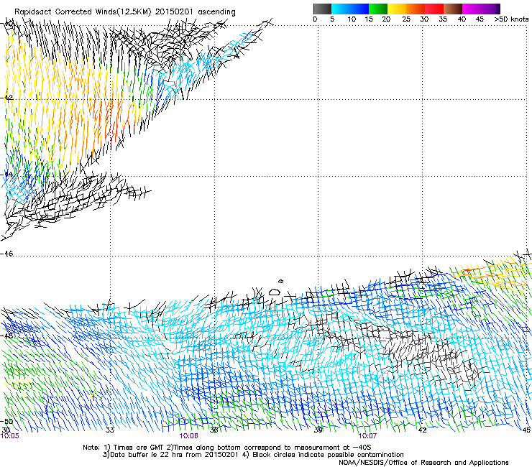Click the latitude label -46
Screen dimensions: 532x467
[x=6, y=254]
